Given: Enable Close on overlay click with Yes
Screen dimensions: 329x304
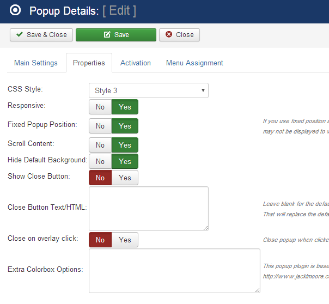Looking at the screenshot, I should [x=125, y=240].
